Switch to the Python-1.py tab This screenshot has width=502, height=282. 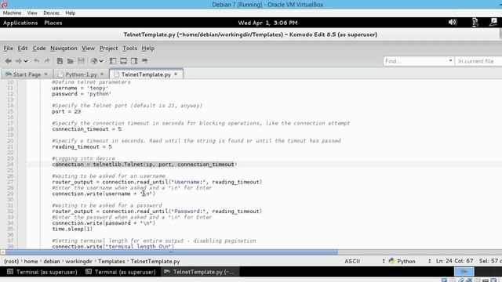81,74
